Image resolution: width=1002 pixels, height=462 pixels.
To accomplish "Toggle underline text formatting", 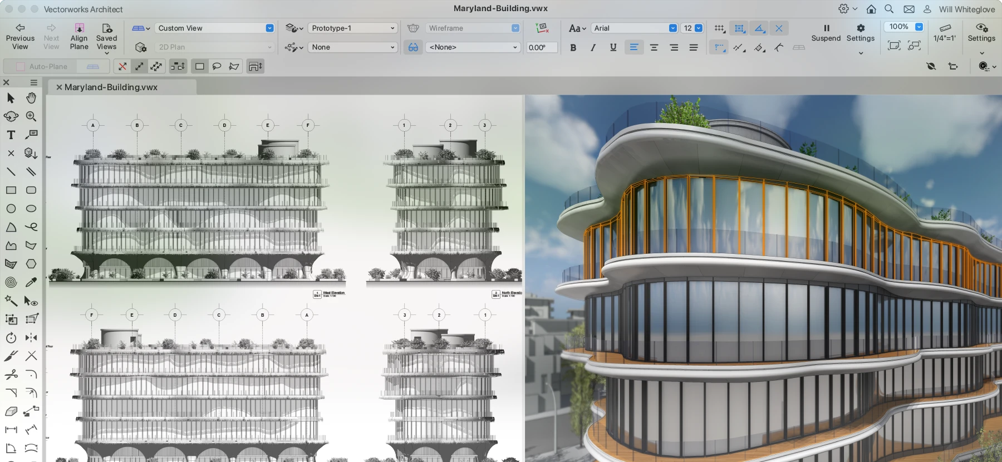I will 613,48.
